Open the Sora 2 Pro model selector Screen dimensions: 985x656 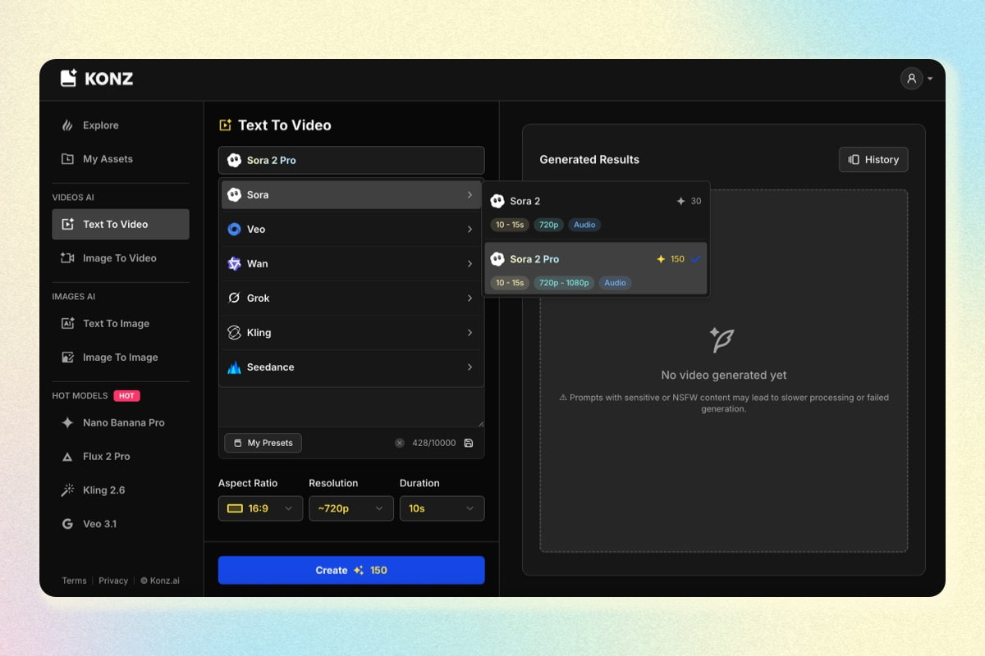351,160
